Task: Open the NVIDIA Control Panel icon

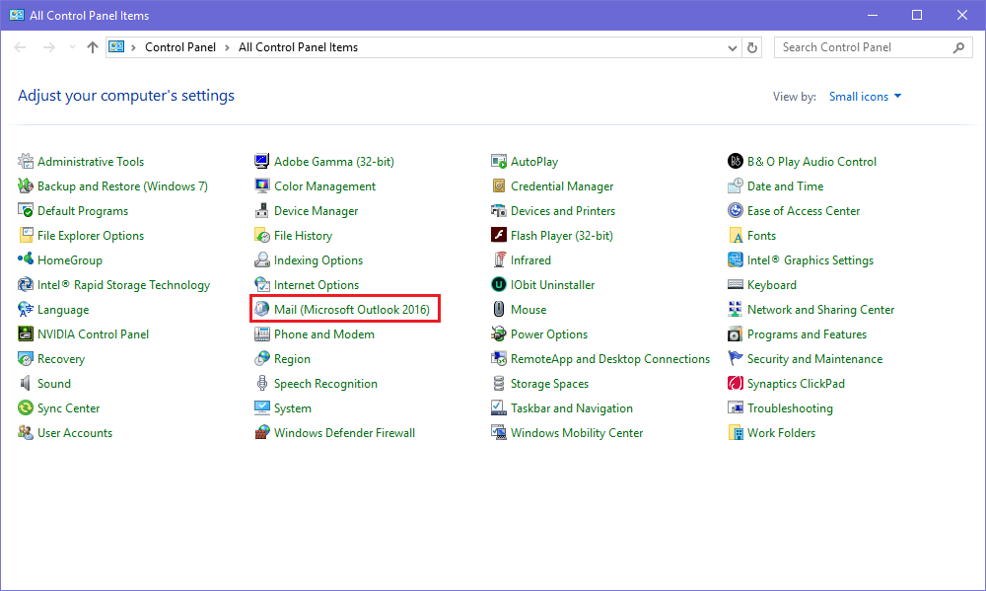Action: pos(26,333)
